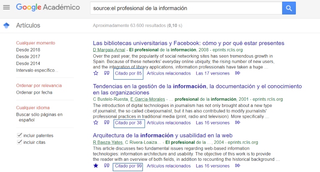Click the blue search magnifier button
The image size is (320, 172).
289,8
